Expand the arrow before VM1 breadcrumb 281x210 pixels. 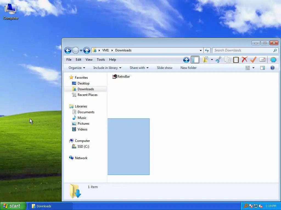[x=99, y=50]
